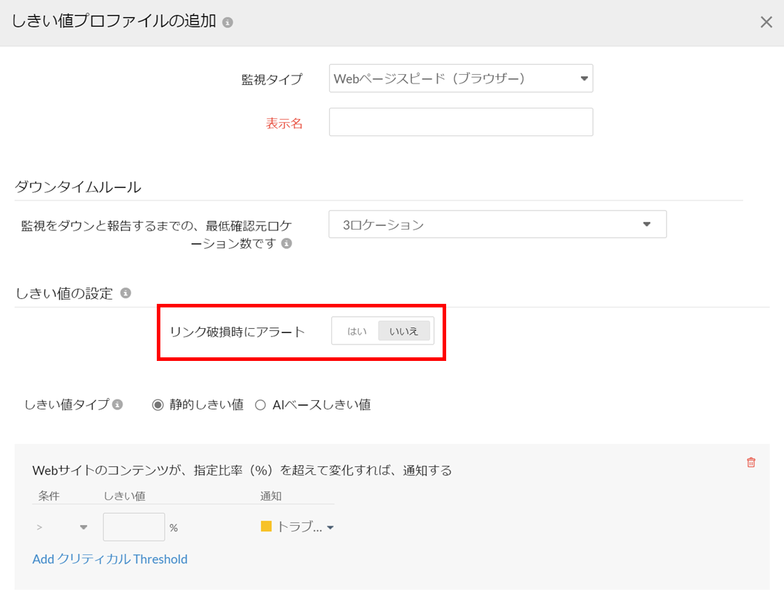Click the 表示名 text field
This screenshot has width=784, height=597.
tap(461, 122)
